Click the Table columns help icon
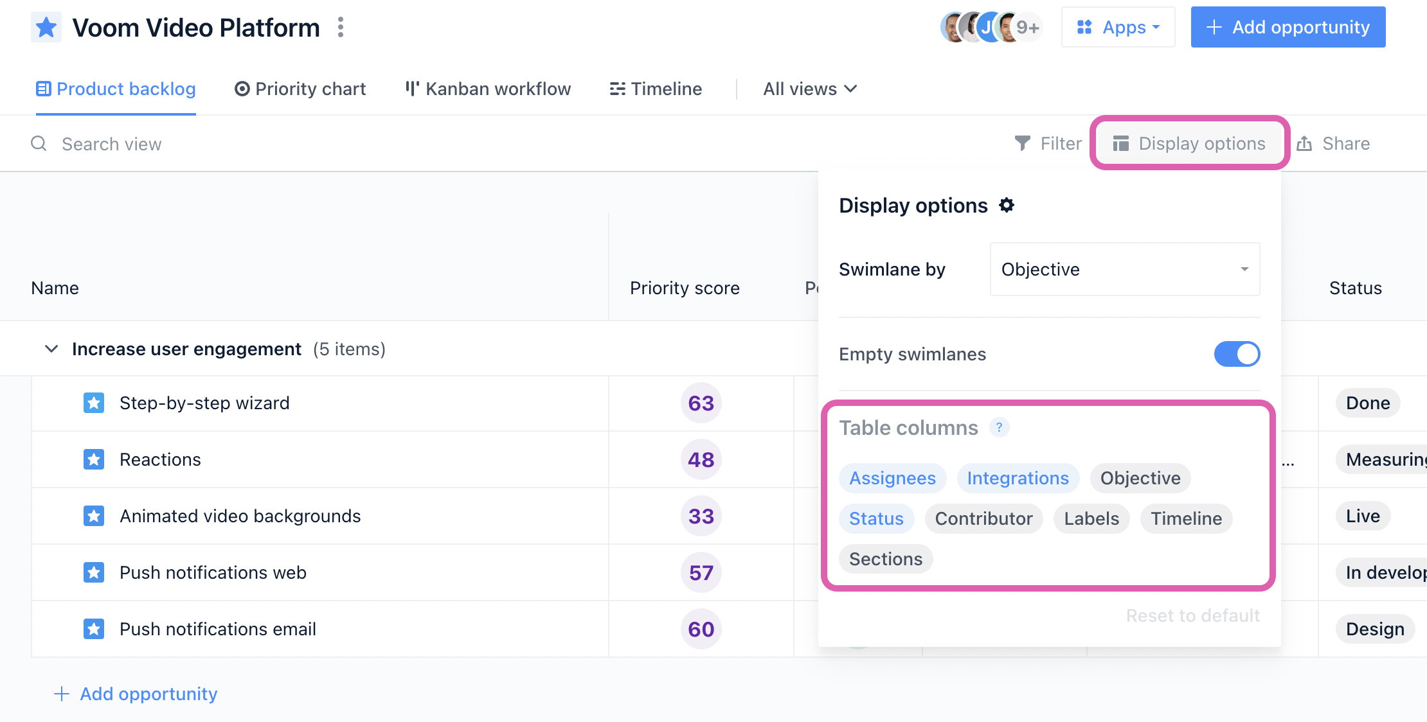Image resolution: width=1427 pixels, height=722 pixels. click(x=999, y=427)
